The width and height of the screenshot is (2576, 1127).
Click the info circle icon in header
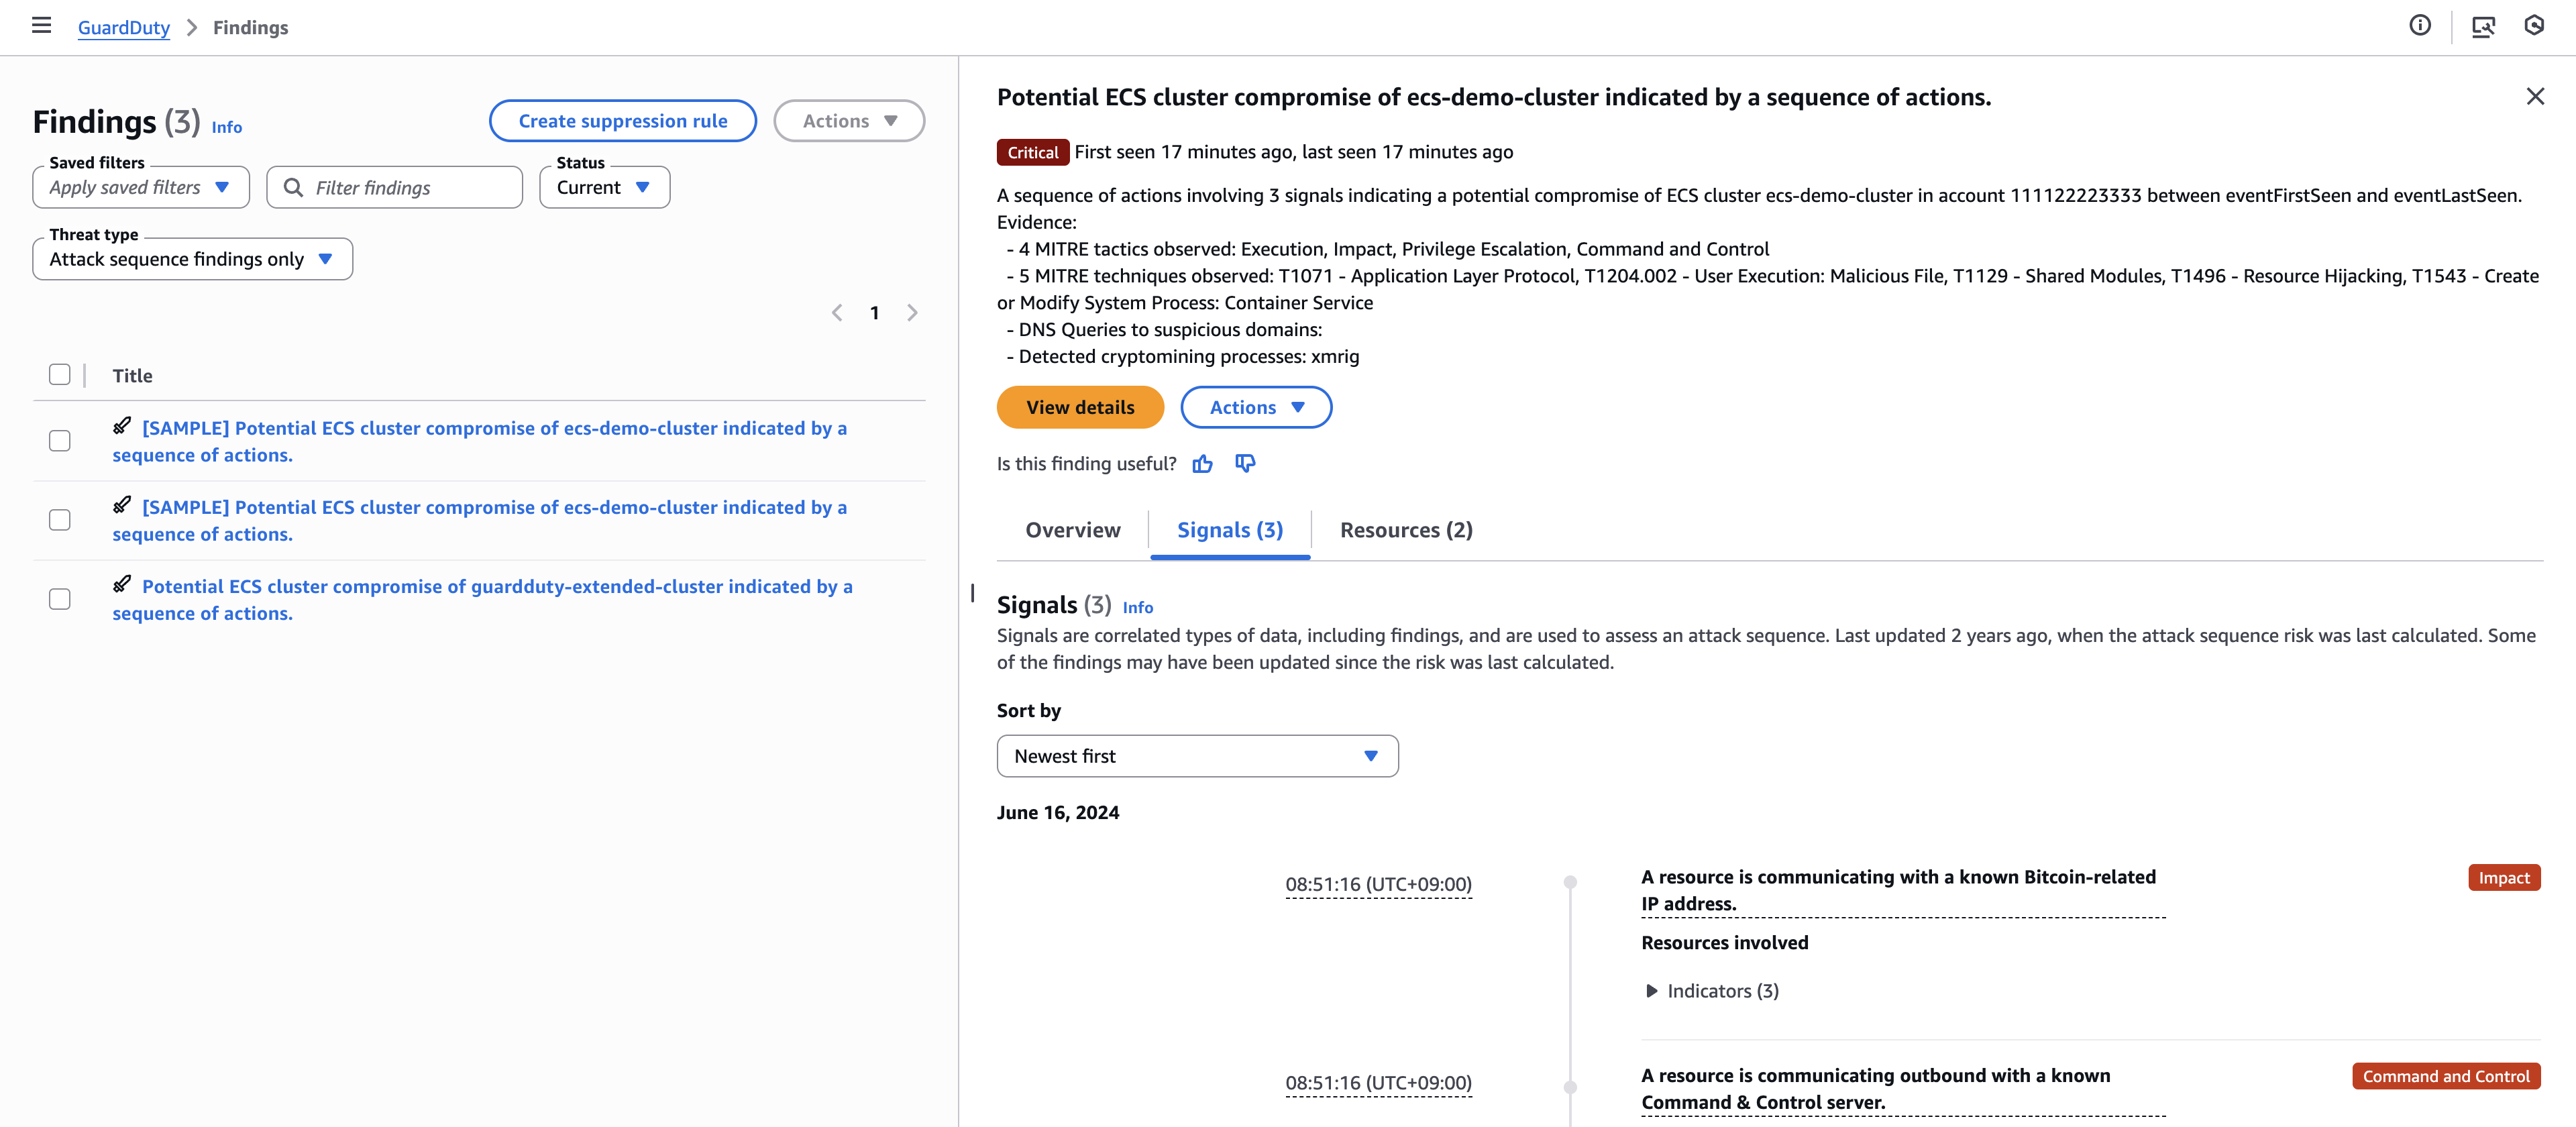click(2420, 26)
